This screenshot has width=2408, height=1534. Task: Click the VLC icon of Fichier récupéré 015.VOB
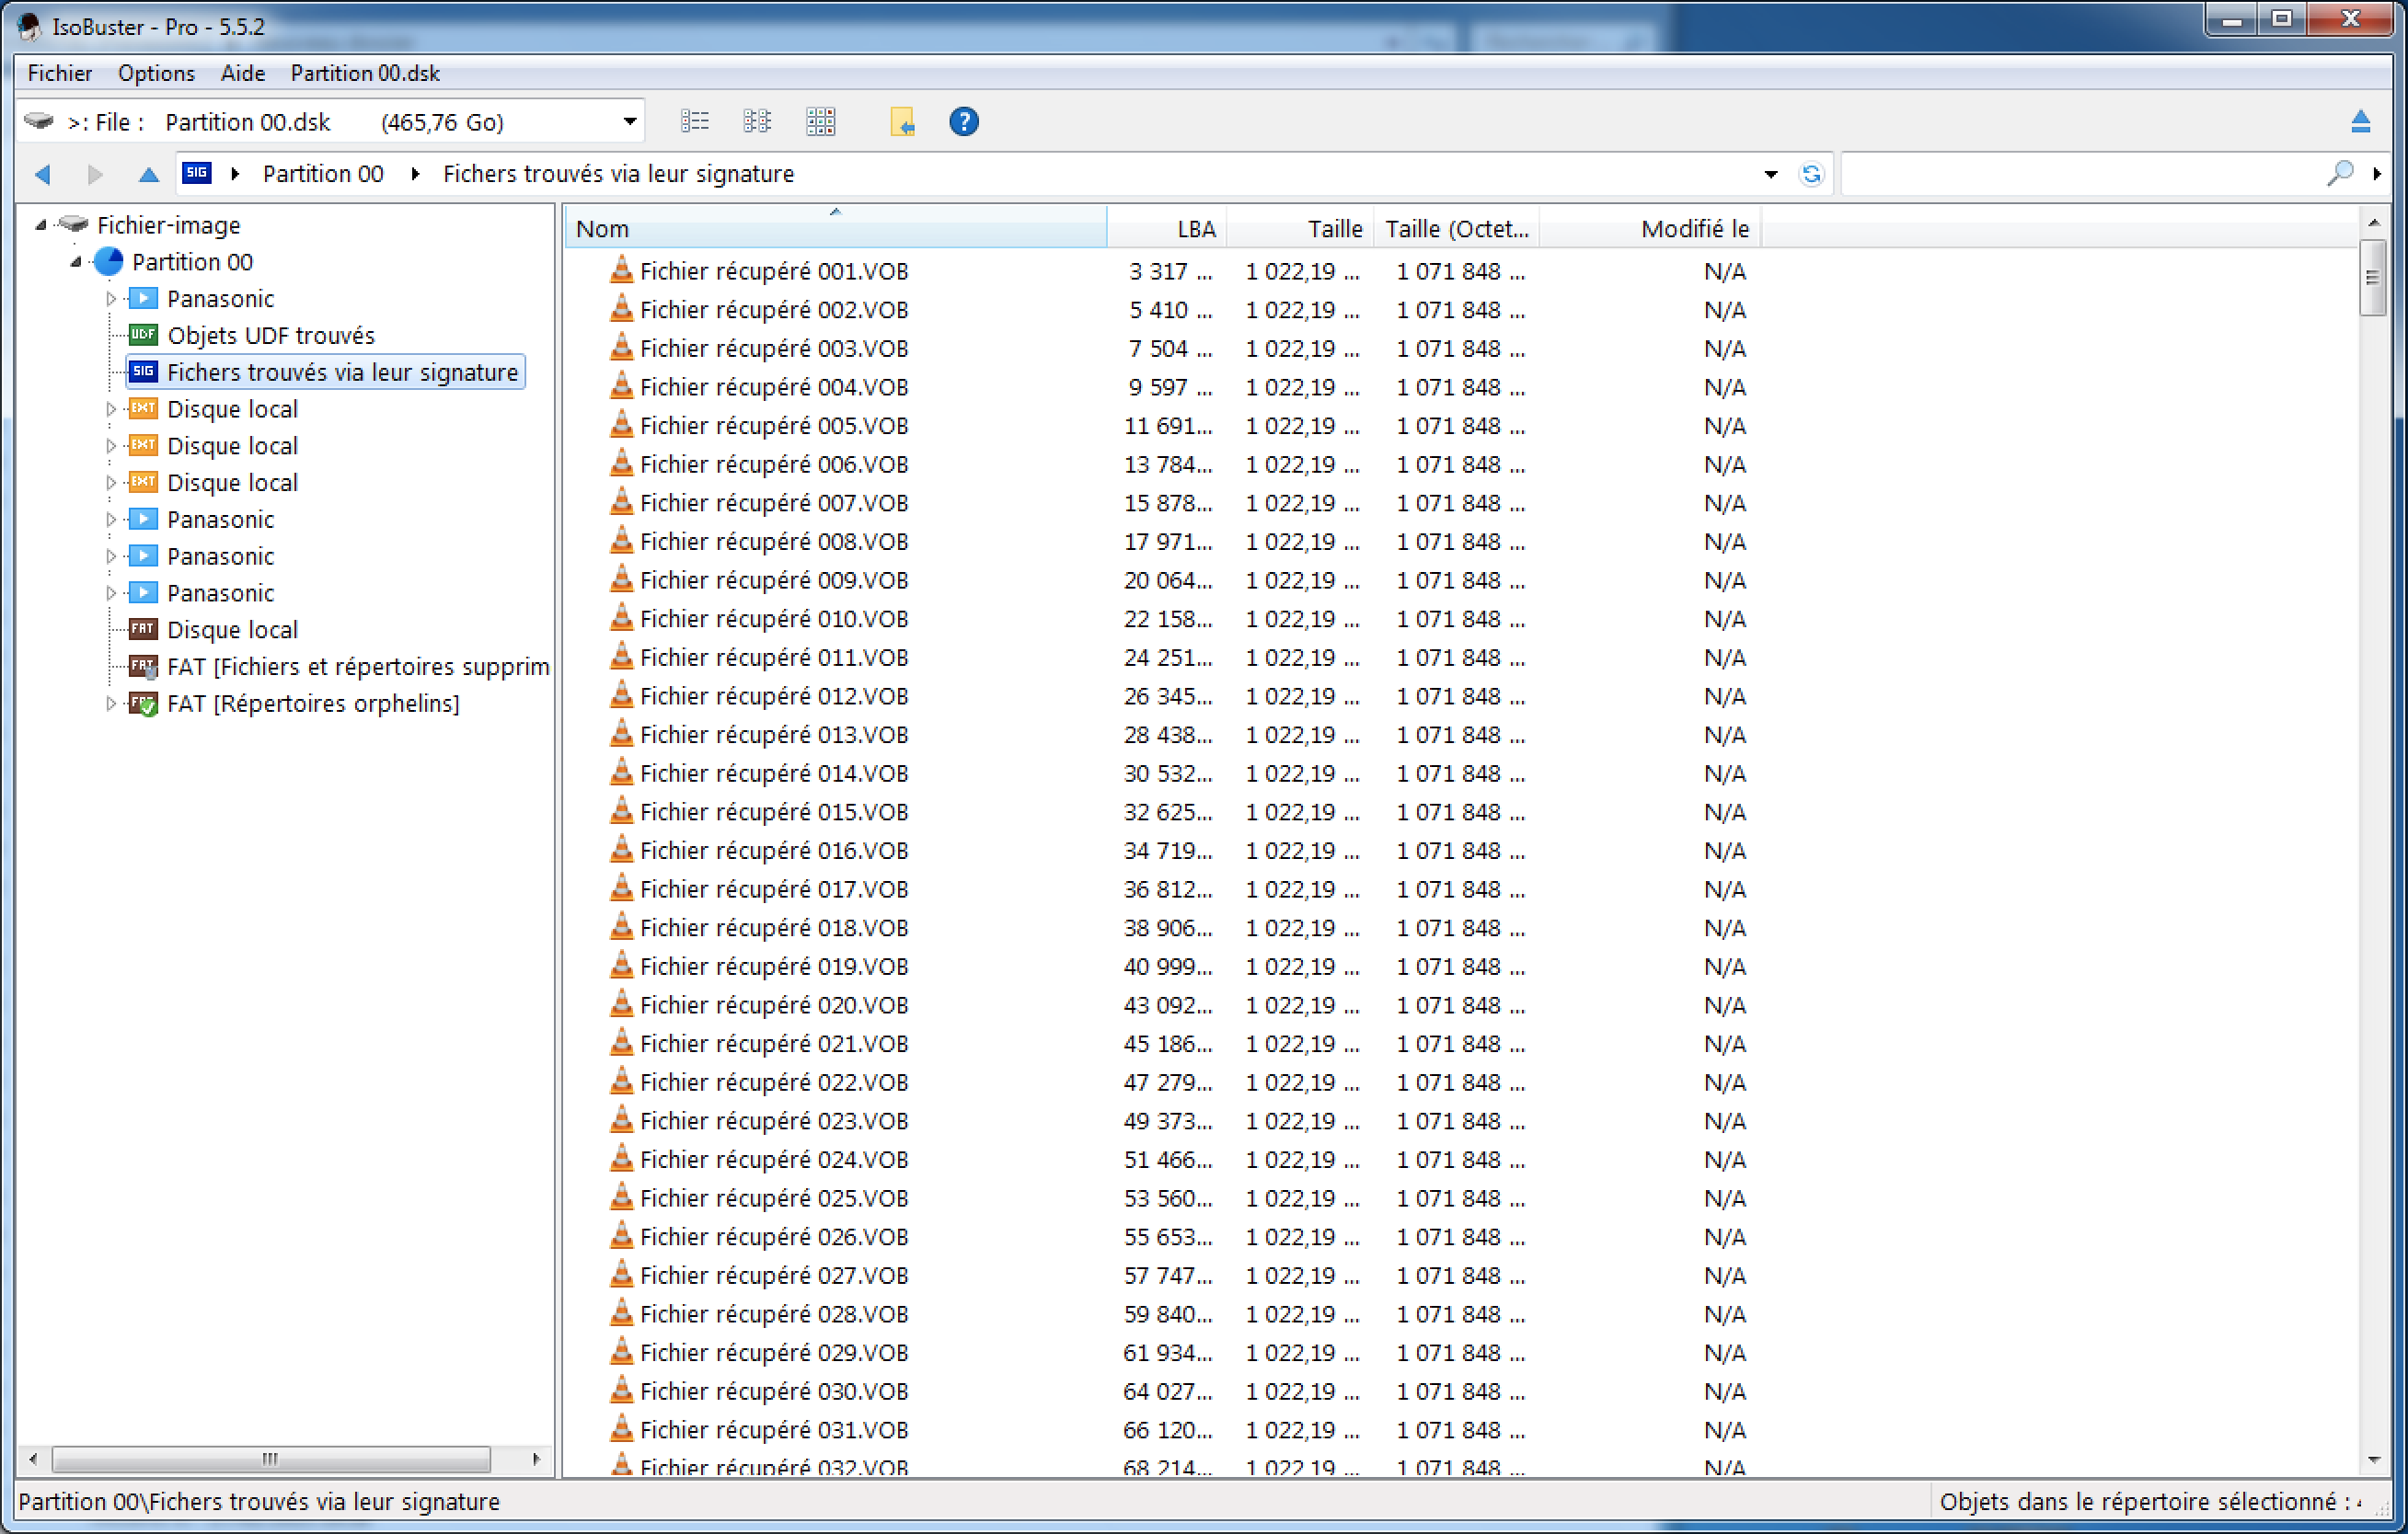pyautogui.click(x=621, y=811)
